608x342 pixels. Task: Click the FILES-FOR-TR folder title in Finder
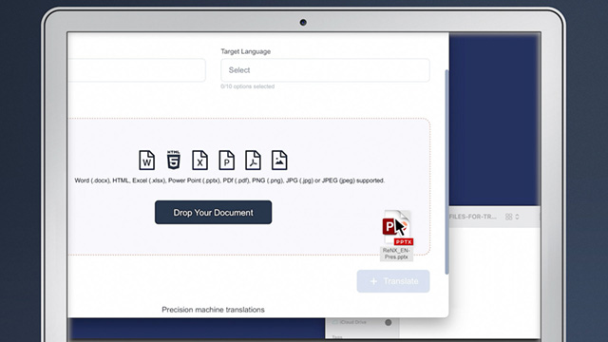point(472,217)
